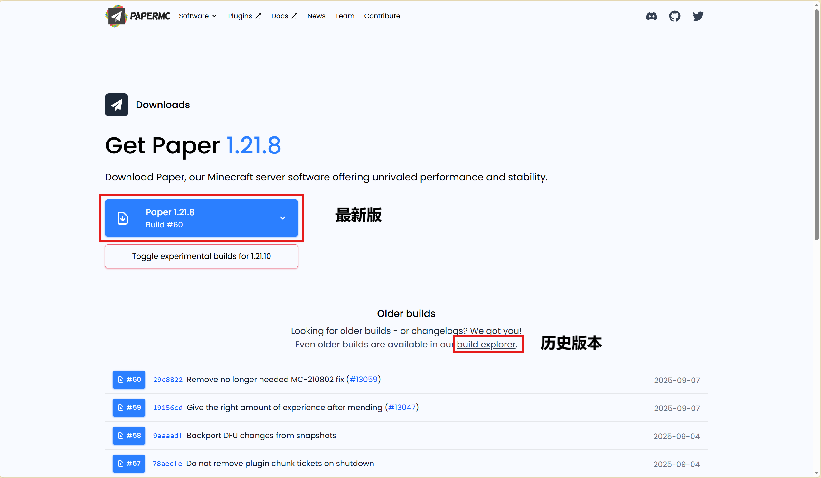Go to the News page

pos(316,16)
